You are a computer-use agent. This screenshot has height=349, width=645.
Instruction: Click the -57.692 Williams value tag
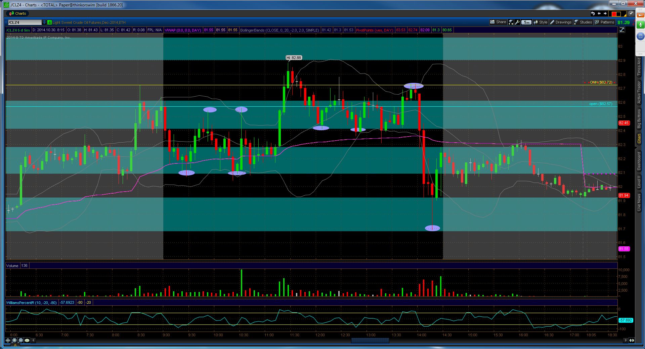coord(626,320)
